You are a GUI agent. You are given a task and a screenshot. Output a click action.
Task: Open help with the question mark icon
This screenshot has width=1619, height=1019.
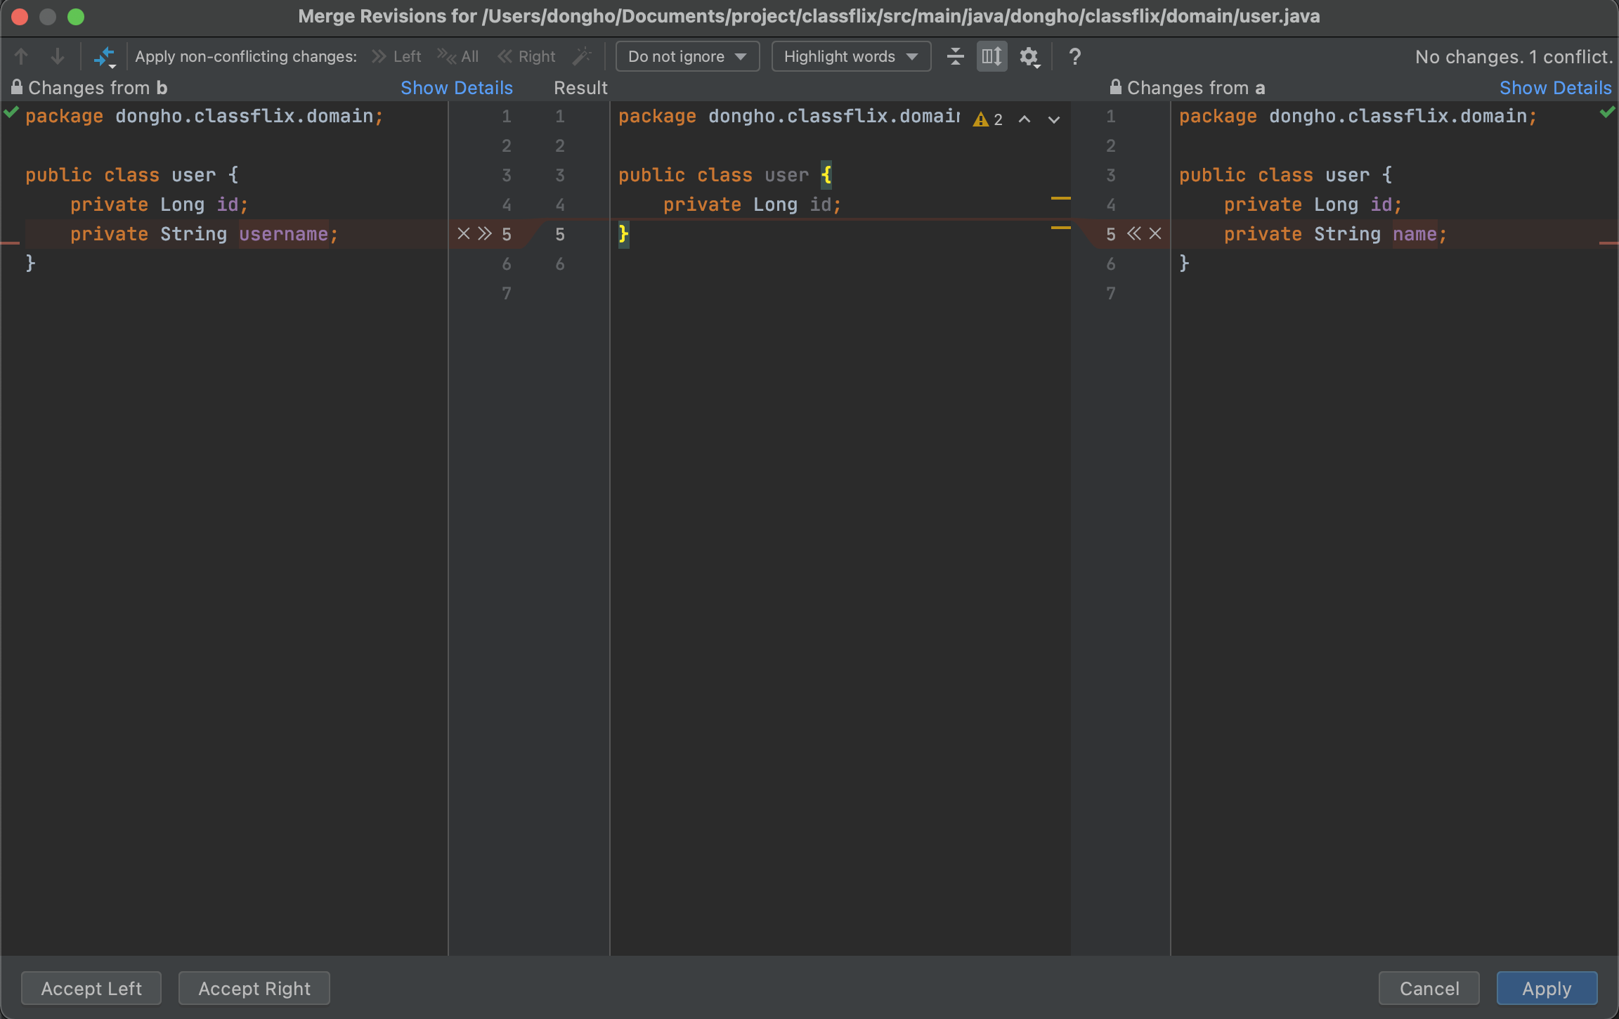(x=1074, y=56)
